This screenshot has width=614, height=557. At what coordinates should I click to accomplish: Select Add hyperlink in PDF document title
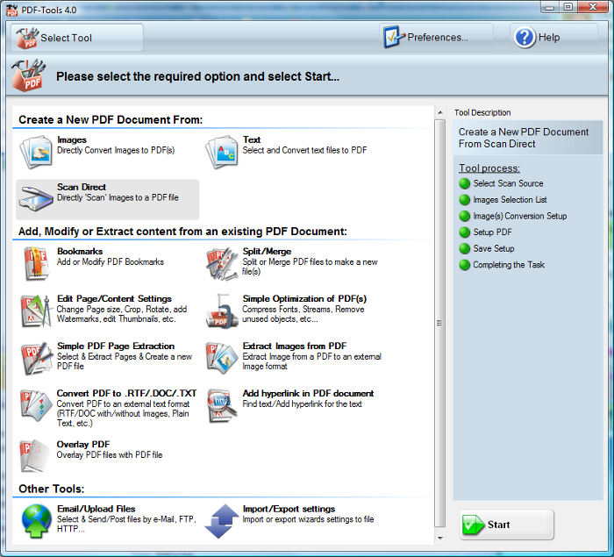tap(308, 393)
